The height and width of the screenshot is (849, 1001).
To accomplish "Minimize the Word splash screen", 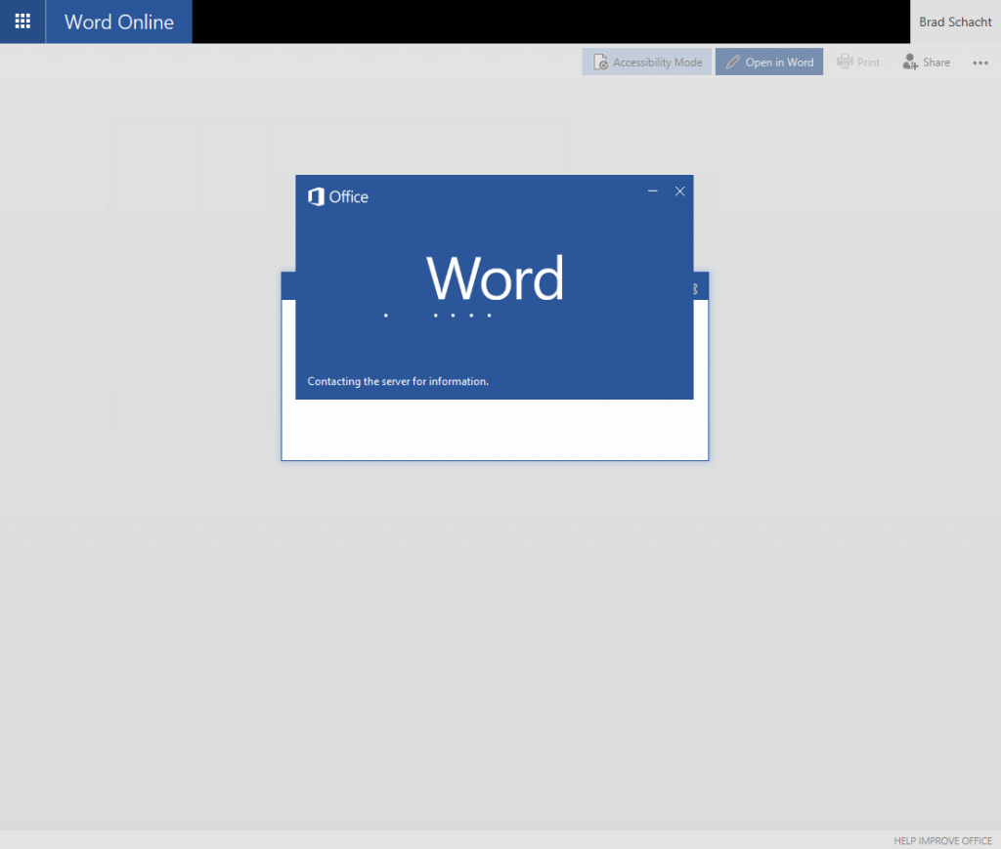I will [652, 191].
